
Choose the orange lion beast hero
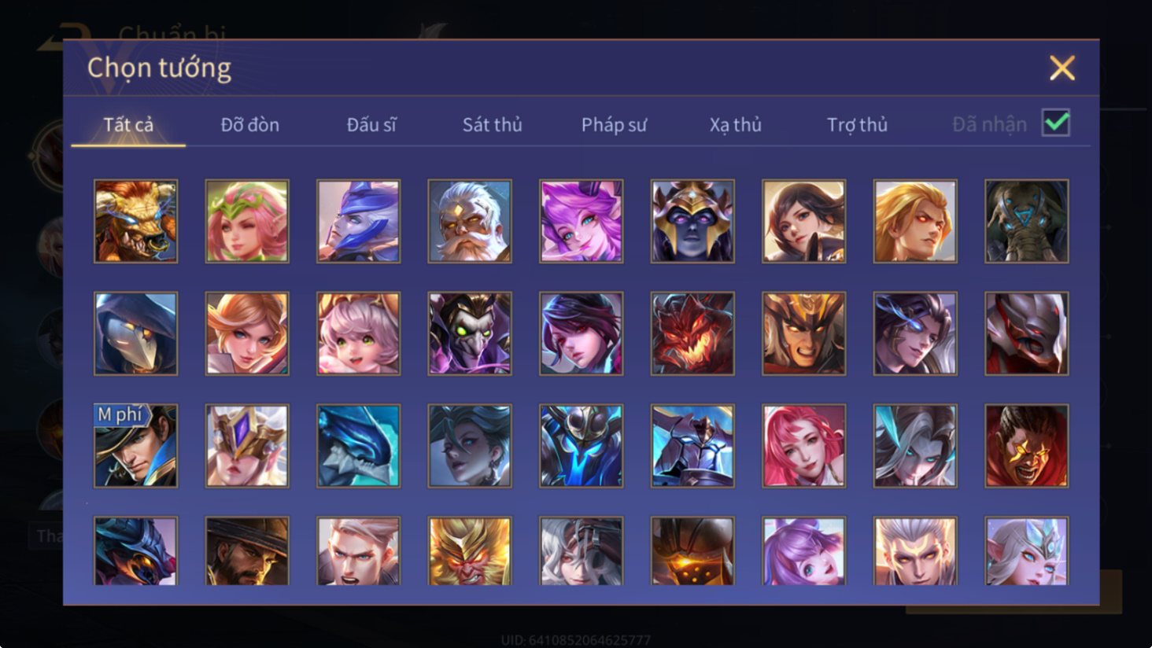135,221
